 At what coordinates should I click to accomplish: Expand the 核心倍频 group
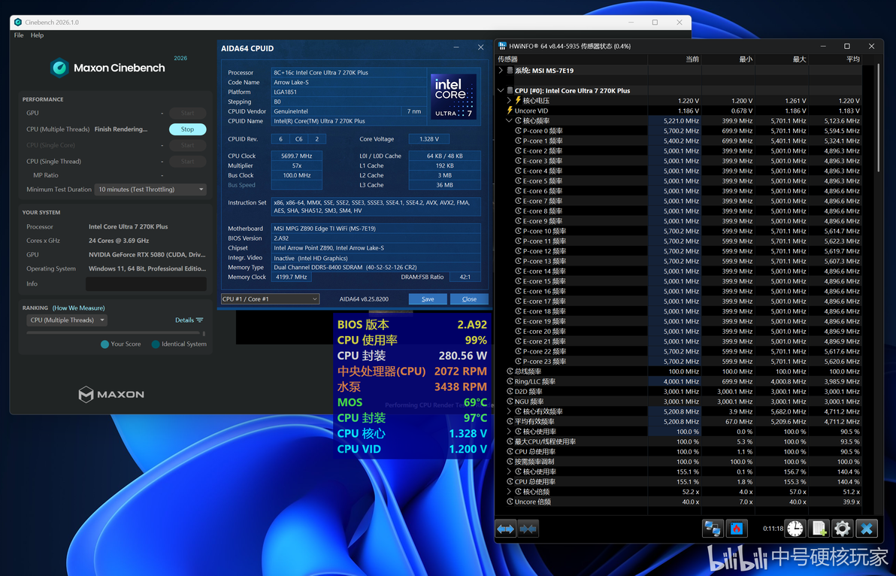pos(509,492)
